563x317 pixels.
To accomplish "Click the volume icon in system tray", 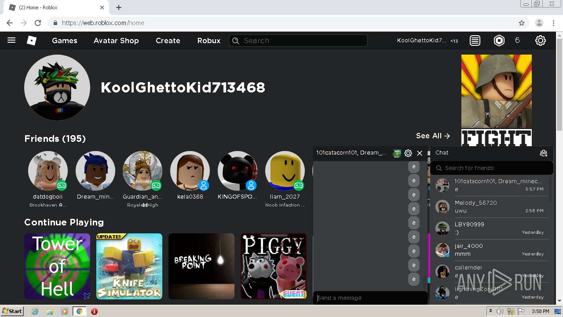I will 500,311.
